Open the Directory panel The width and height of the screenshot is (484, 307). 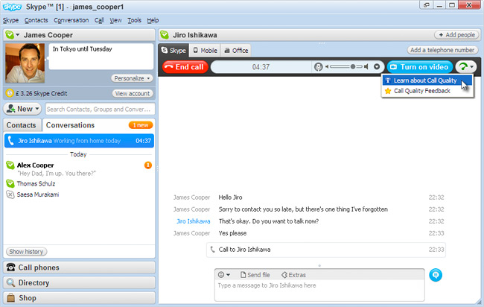[x=79, y=282]
